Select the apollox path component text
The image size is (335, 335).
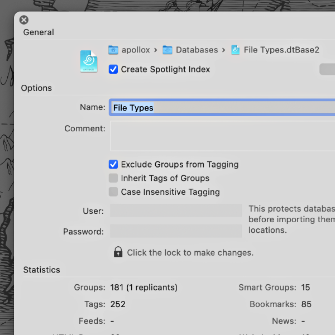[x=136, y=50]
